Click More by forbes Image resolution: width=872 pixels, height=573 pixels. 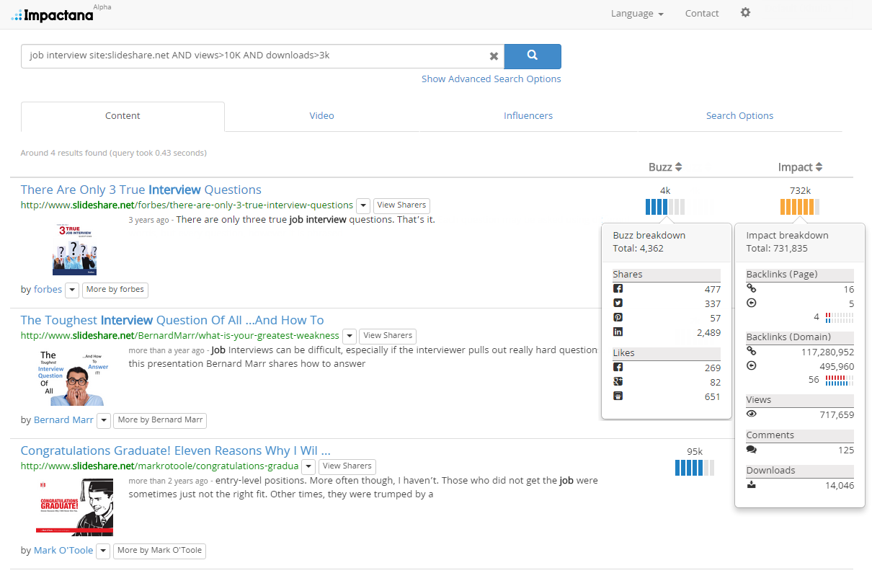[115, 290]
